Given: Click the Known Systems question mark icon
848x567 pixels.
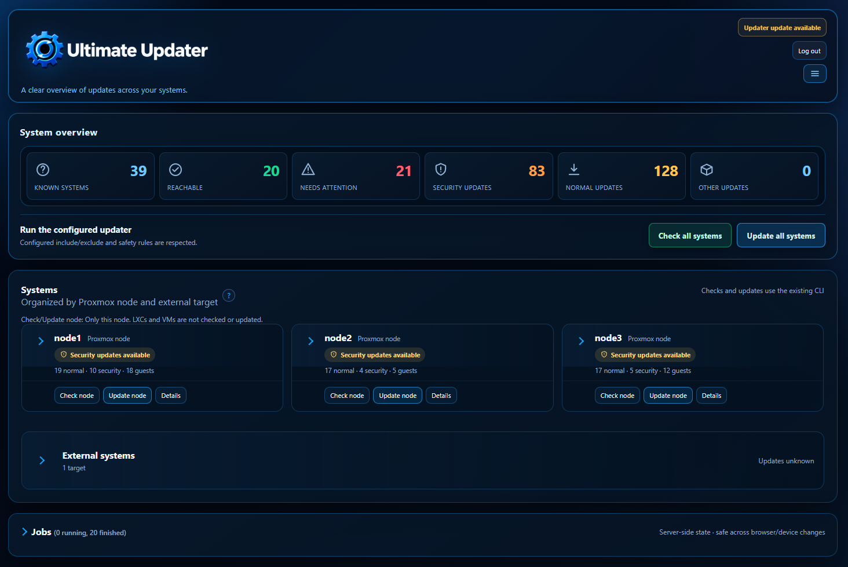Looking at the screenshot, I should click(43, 170).
